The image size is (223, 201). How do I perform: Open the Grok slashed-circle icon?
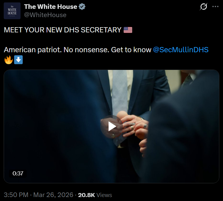(x=203, y=6)
